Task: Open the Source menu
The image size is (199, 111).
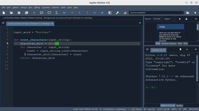Action: coord(24,7)
